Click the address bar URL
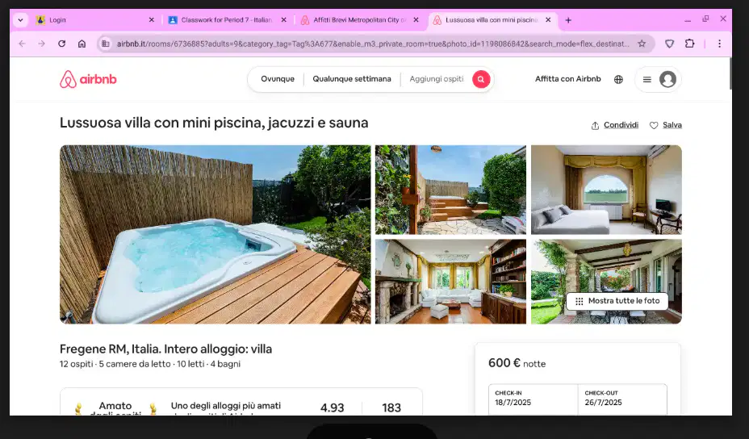 (373, 44)
